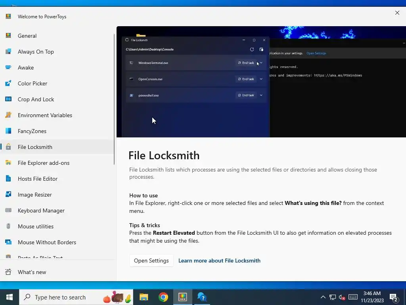
Task: Close the Welcome to PowerToys window
Action: point(397,13)
